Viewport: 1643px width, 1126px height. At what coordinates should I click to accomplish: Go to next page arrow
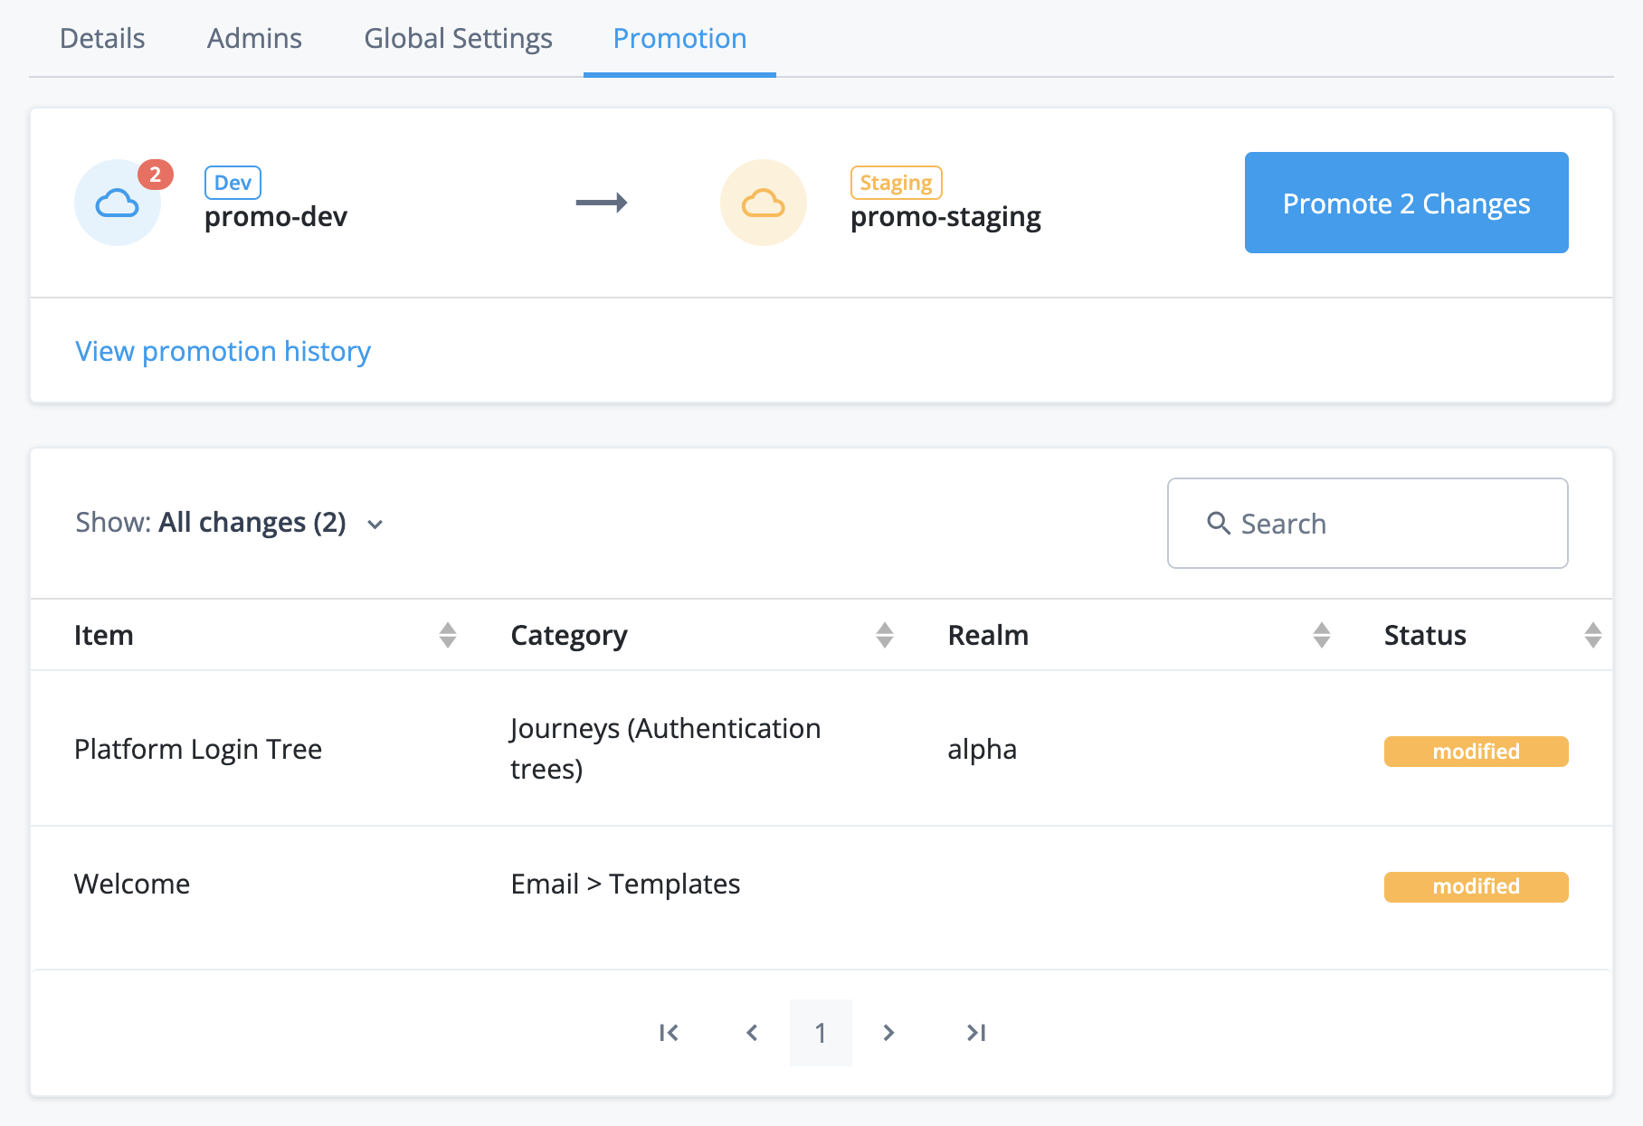pos(888,1032)
